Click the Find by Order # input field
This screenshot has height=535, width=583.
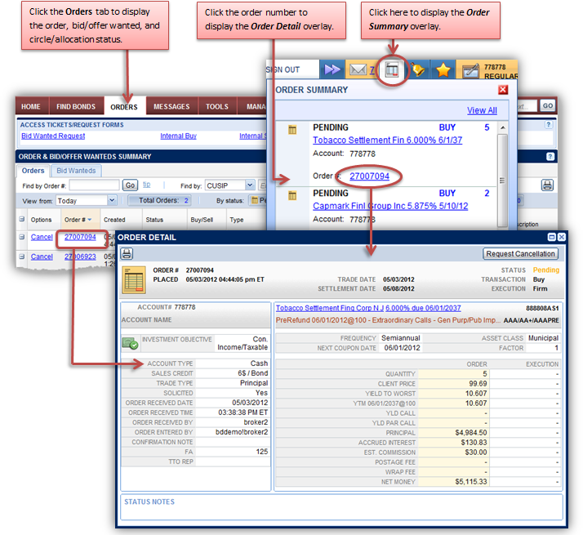click(93, 185)
